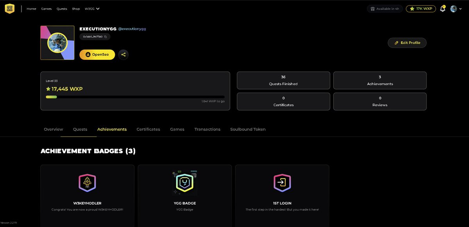Open the notifications bell
This screenshot has height=227, width=469.
click(x=442, y=9)
